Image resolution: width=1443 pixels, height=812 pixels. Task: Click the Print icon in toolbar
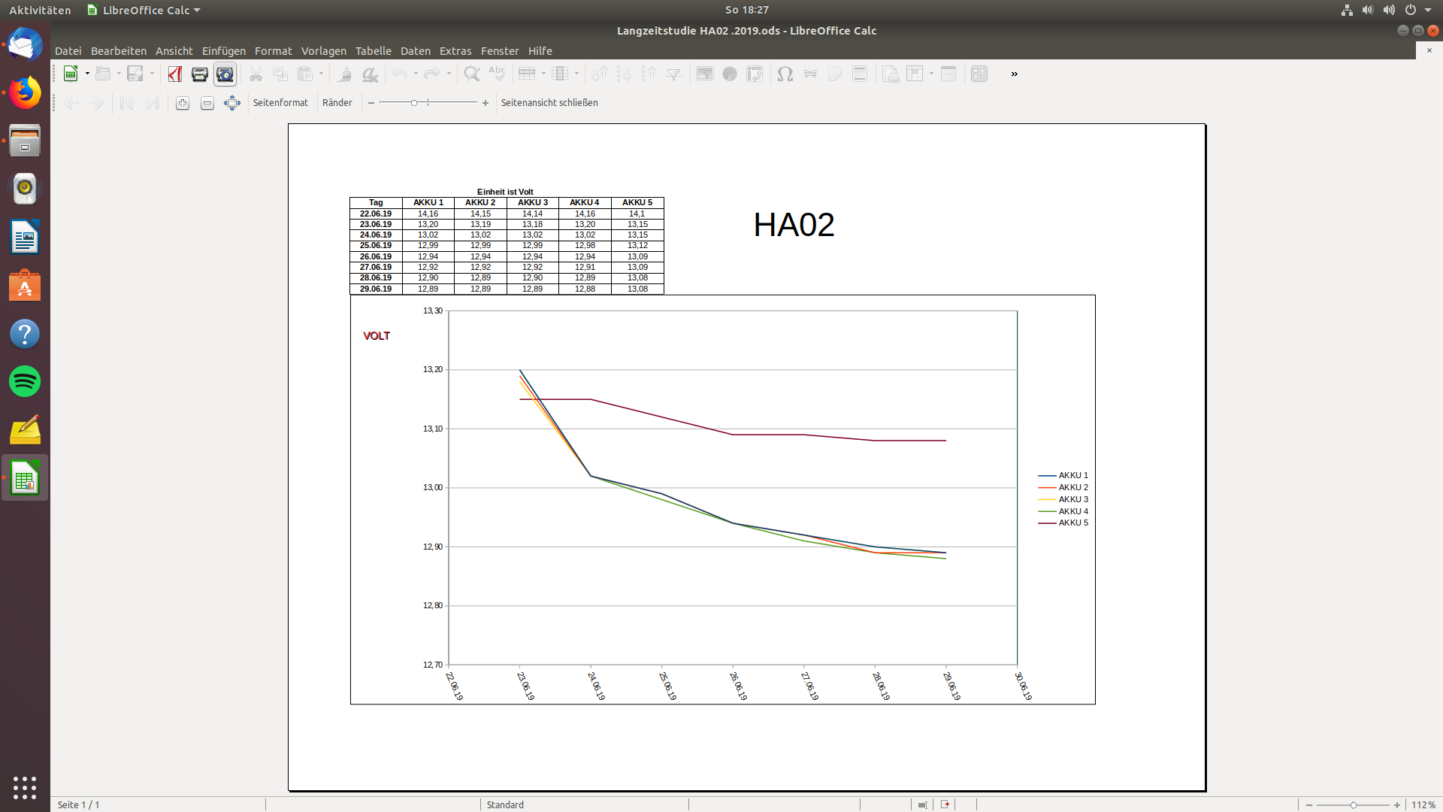tap(199, 74)
